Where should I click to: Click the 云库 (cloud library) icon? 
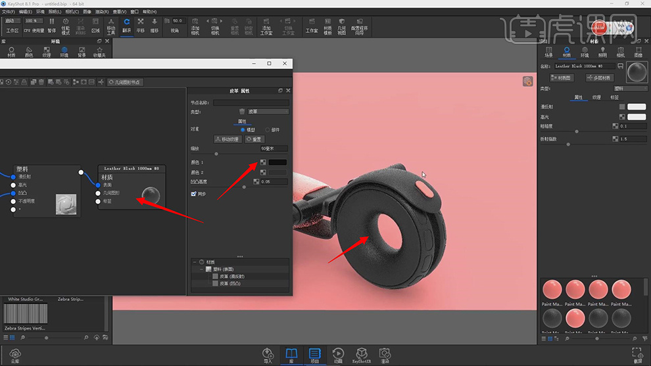pos(14,355)
